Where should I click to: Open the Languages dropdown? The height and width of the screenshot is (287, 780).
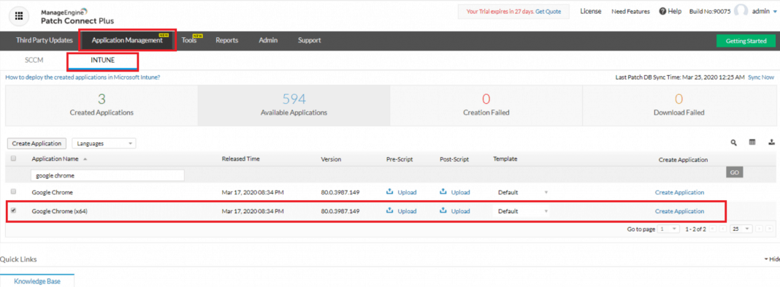tap(104, 143)
